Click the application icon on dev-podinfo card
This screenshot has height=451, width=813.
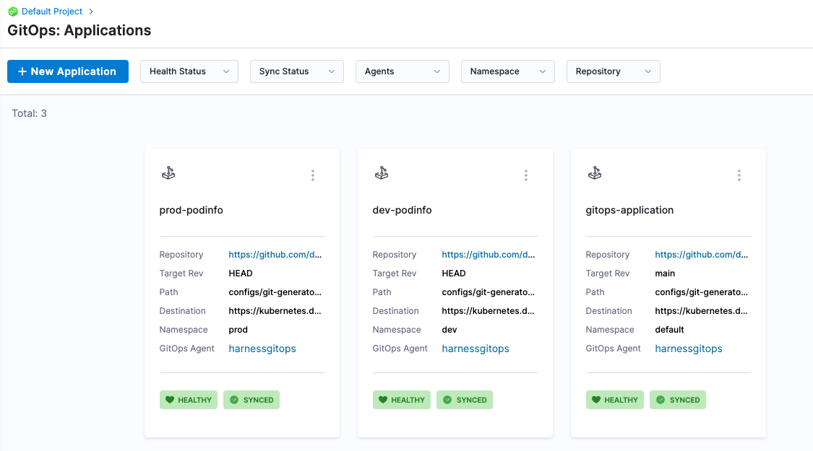point(382,173)
